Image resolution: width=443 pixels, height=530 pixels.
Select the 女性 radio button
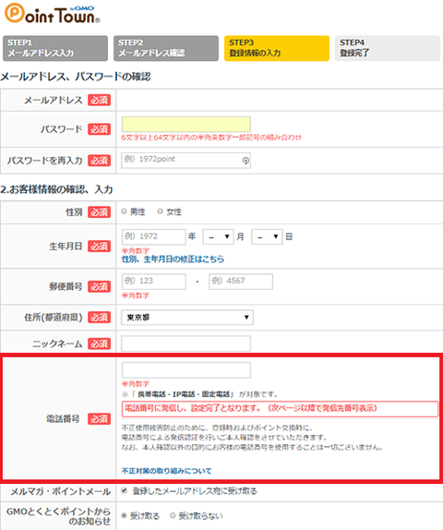[x=161, y=211]
